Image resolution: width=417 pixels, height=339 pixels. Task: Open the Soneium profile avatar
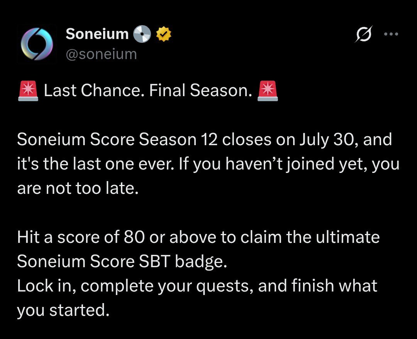pyautogui.click(x=37, y=44)
